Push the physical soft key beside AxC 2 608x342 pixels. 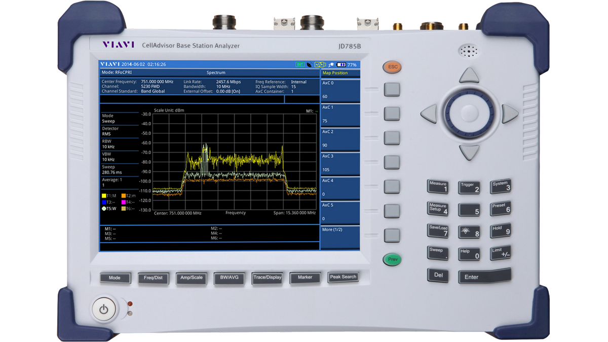[392, 138]
